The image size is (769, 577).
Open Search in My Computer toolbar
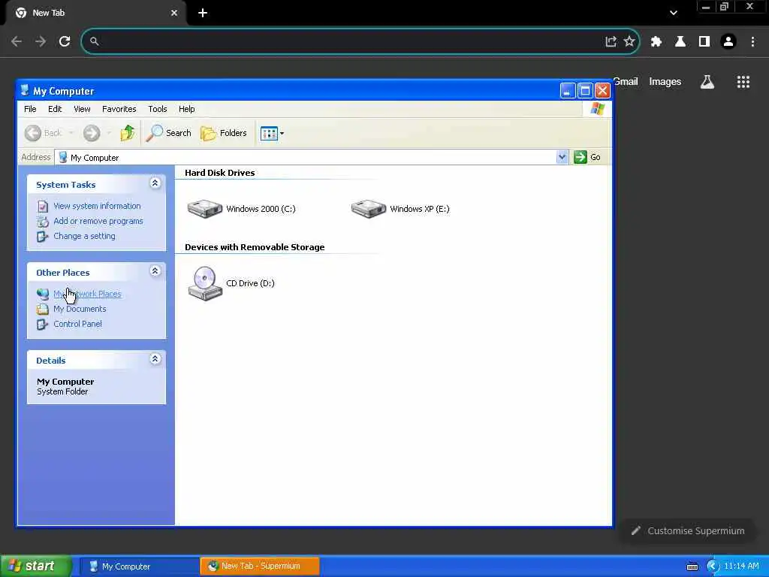click(169, 133)
